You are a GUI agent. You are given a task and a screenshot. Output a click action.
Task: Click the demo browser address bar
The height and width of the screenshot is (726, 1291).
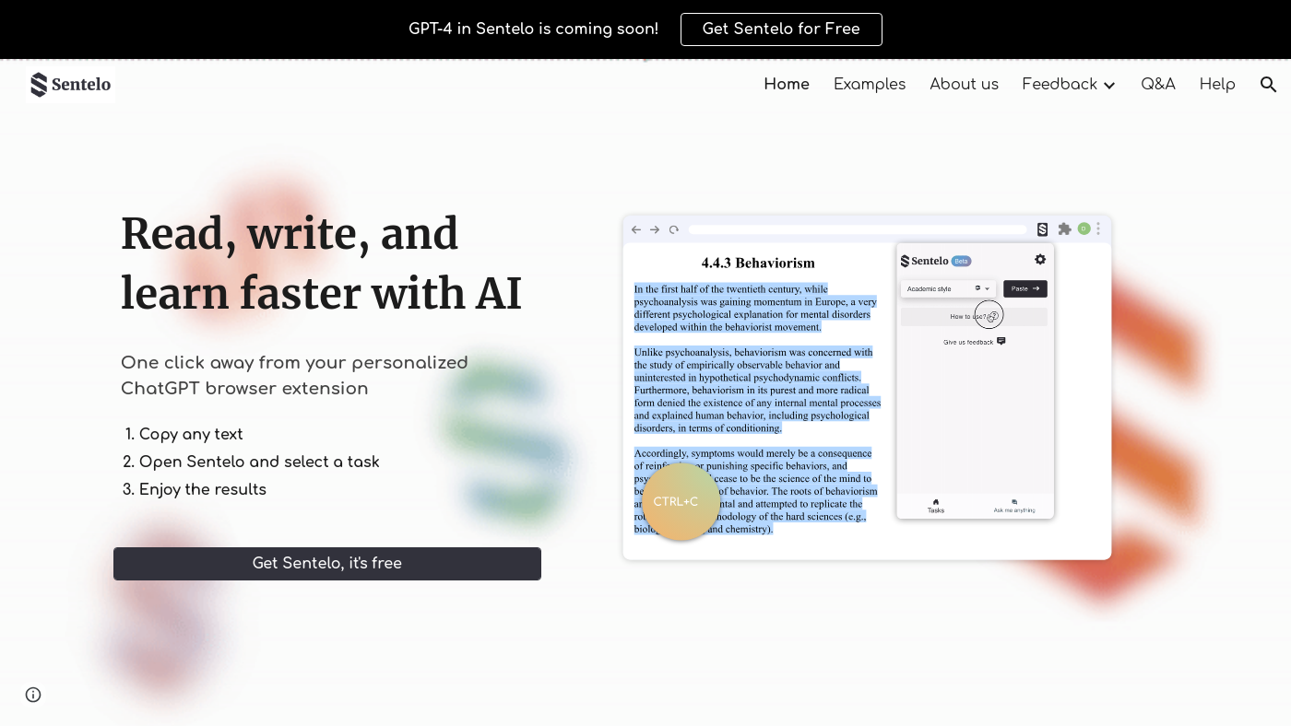click(858, 229)
